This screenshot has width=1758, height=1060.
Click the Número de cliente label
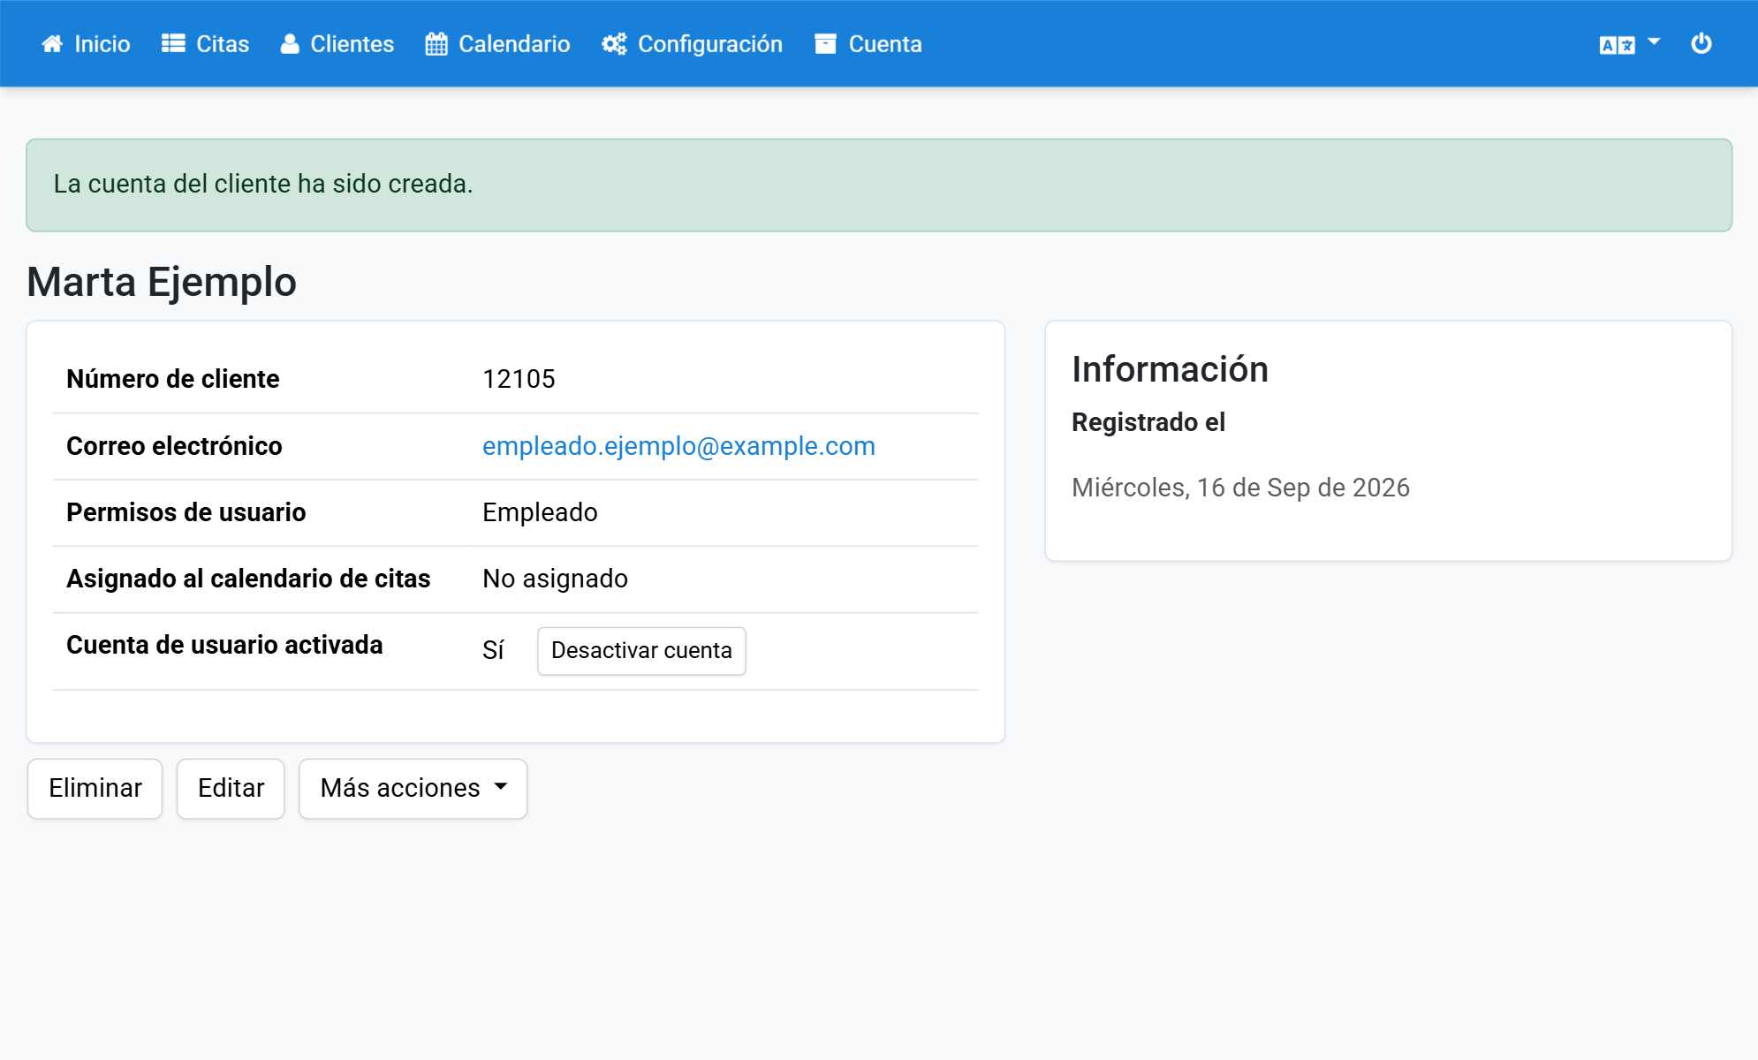(173, 379)
